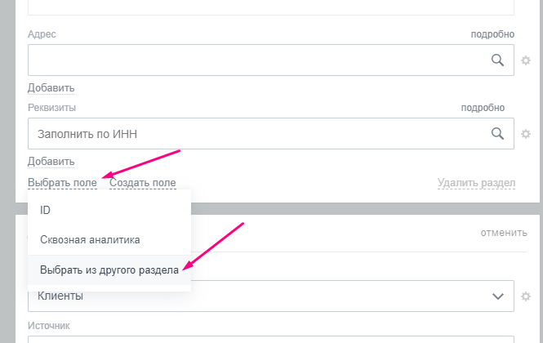Image resolution: width=543 pixels, height=343 pixels.
Task: Open gear settings beside Адрес field
Action: point(527,60)
